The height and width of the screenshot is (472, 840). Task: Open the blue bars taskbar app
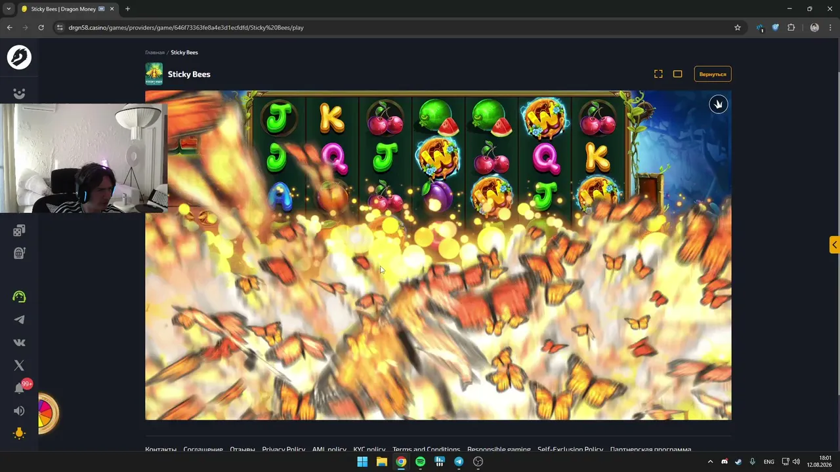440,462
